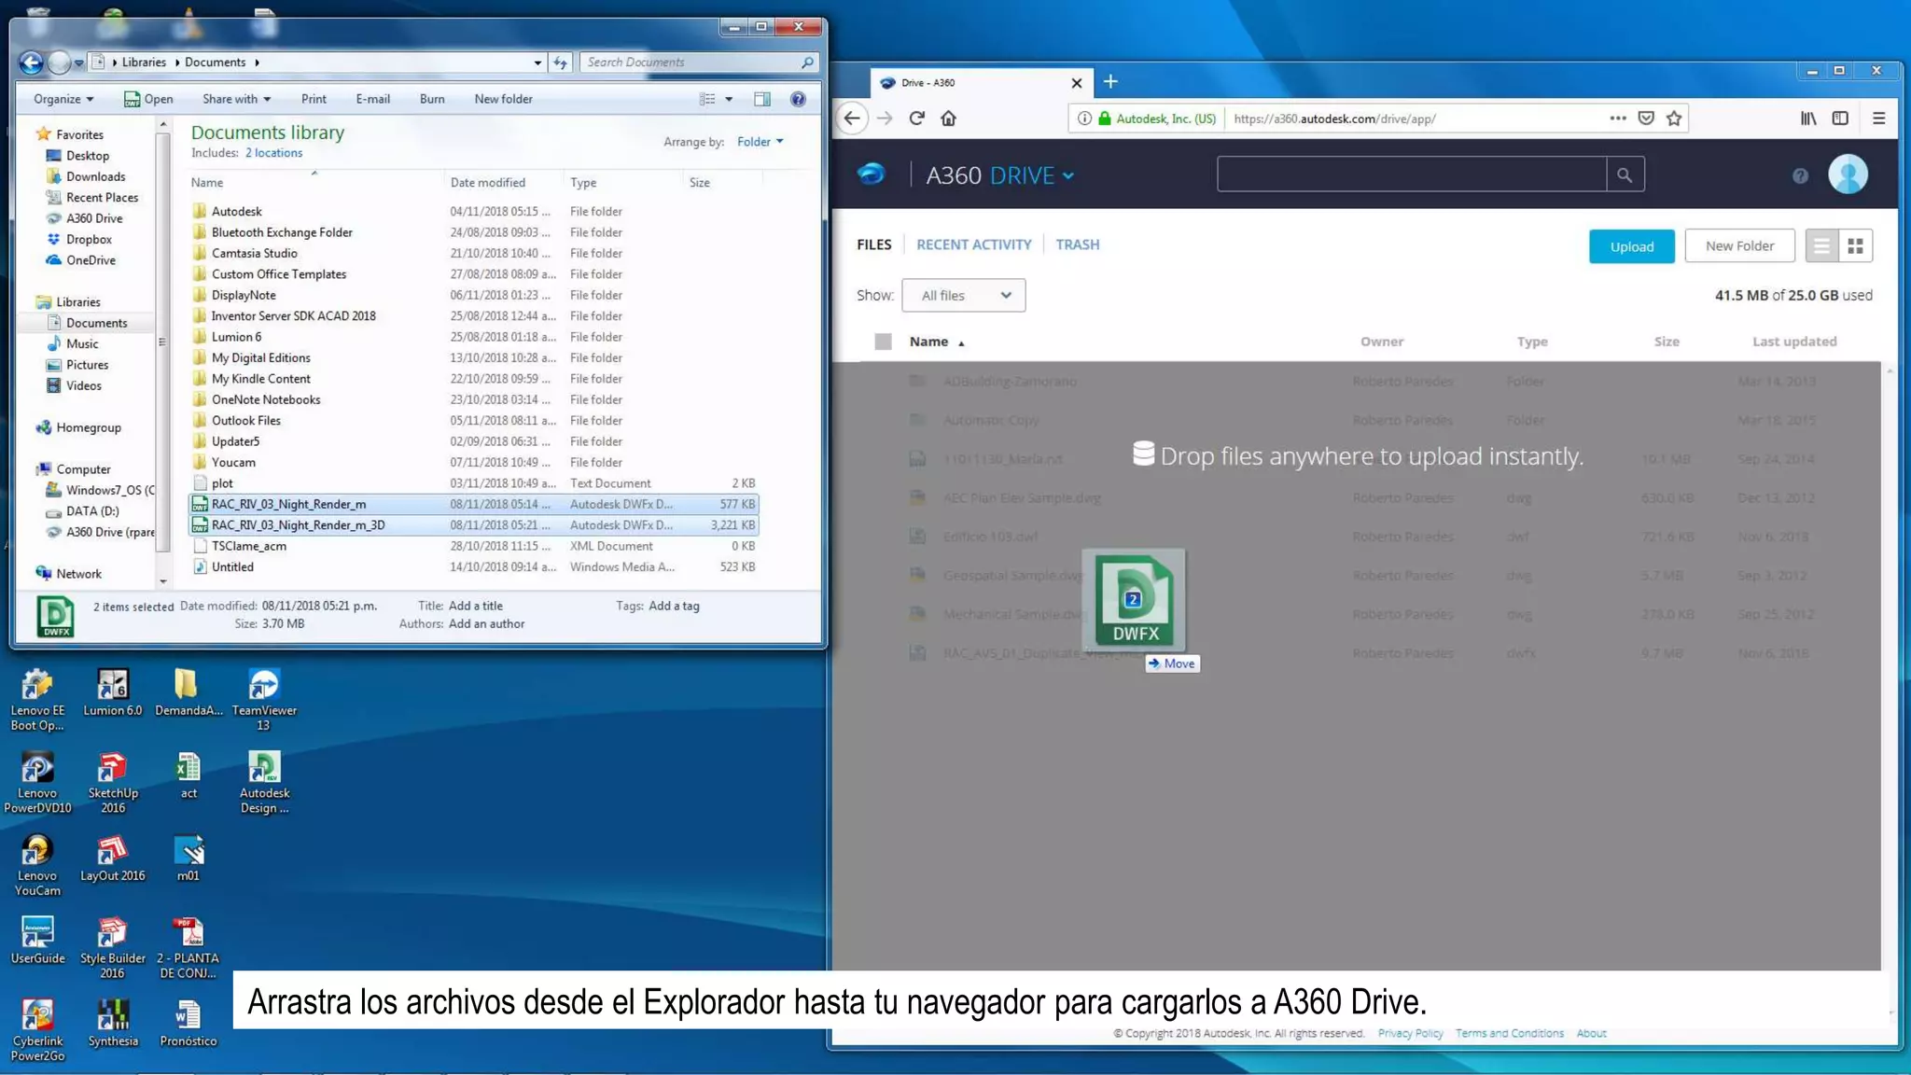Select Dropbox in Favorites

89,239
